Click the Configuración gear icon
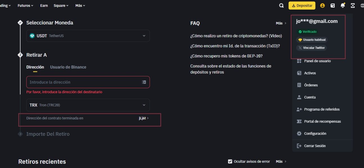The height and width of the screenshot is (168, 364). [x=299, y=134]
